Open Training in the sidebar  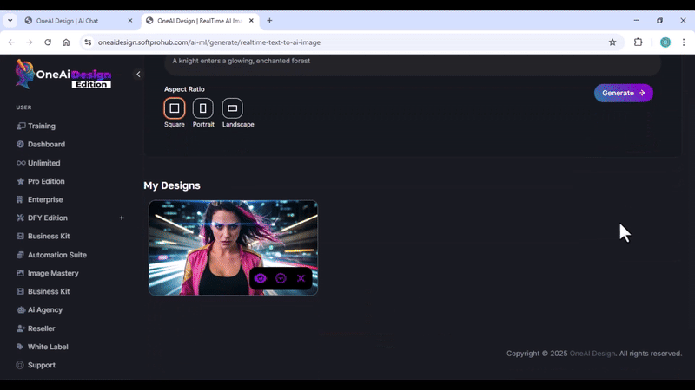(x=36, y=126)
